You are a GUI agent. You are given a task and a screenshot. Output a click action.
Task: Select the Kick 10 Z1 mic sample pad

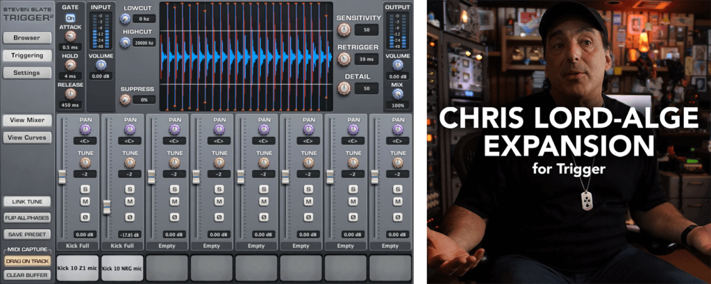[77, 267]
